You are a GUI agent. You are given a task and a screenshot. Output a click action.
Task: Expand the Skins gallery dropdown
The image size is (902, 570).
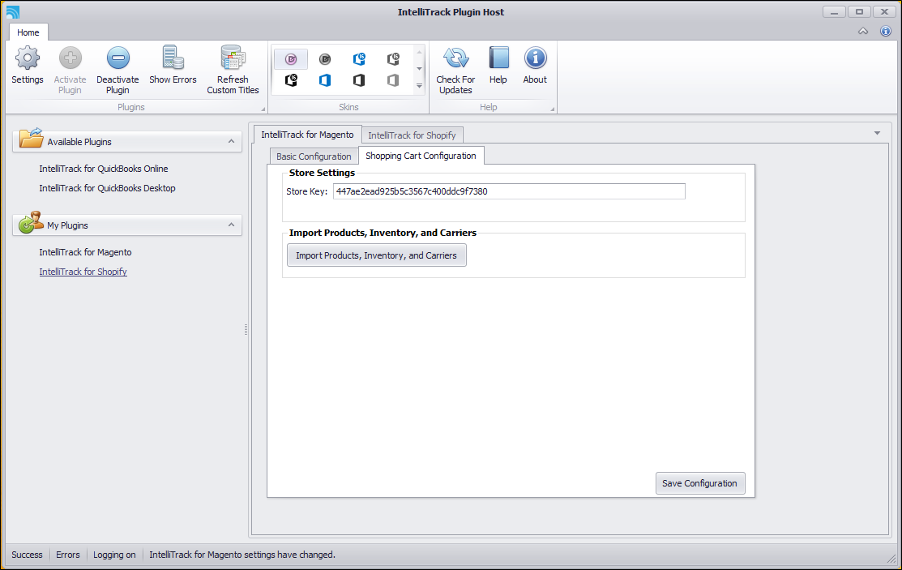point(419,86)
